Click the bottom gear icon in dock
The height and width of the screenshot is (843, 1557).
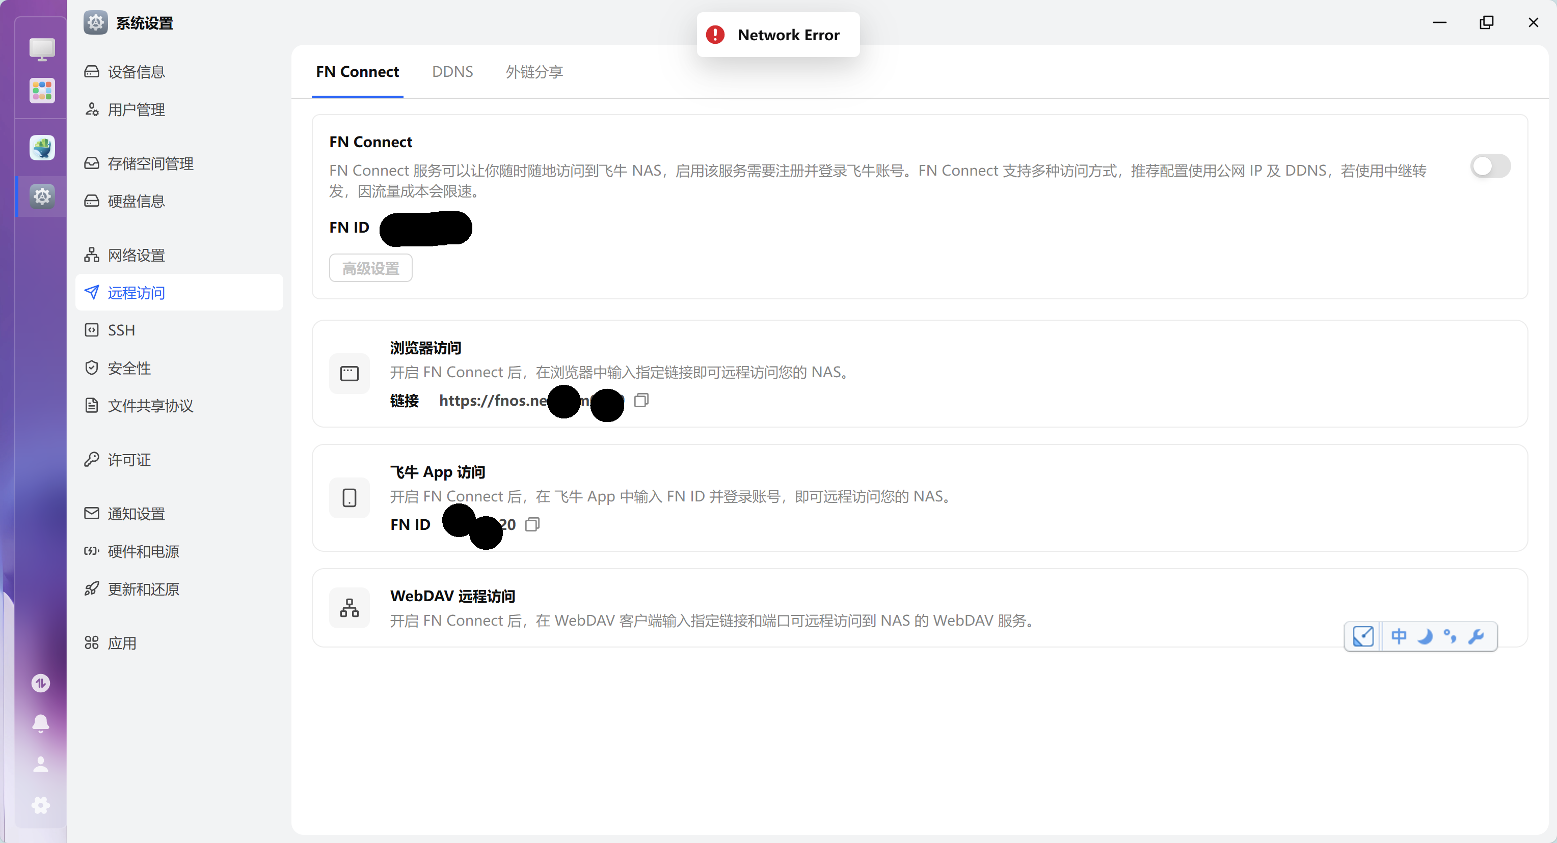[x=40, y=805]
